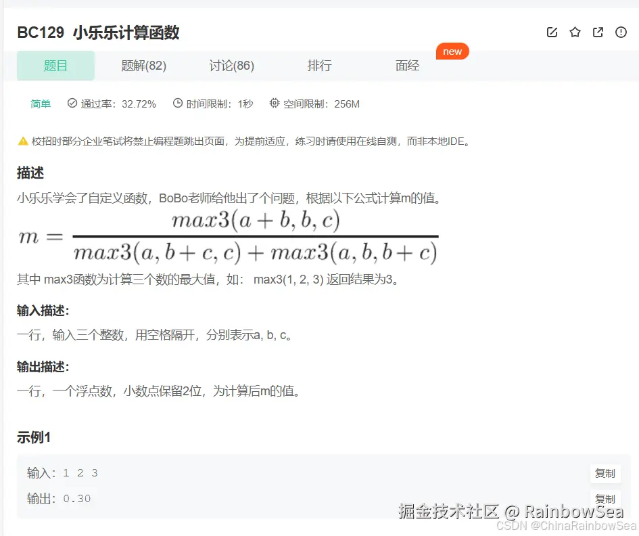Open problem in new window via external link icon
The height and width of the screenshot is (536, 639).
pyautogui.click(x=598, y=32)
